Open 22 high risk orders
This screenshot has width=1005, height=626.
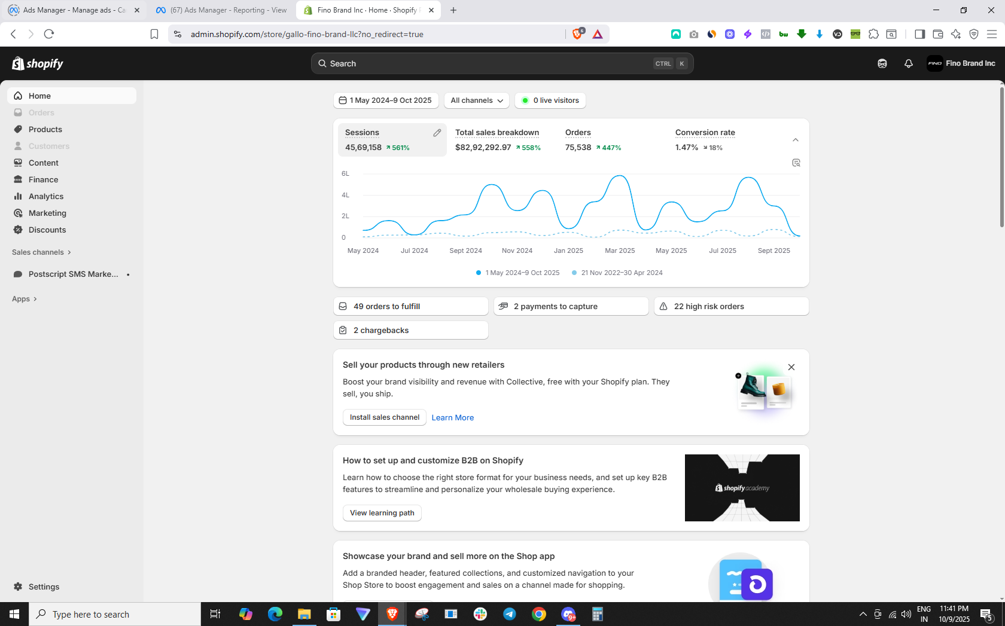(x=732, y=306)
